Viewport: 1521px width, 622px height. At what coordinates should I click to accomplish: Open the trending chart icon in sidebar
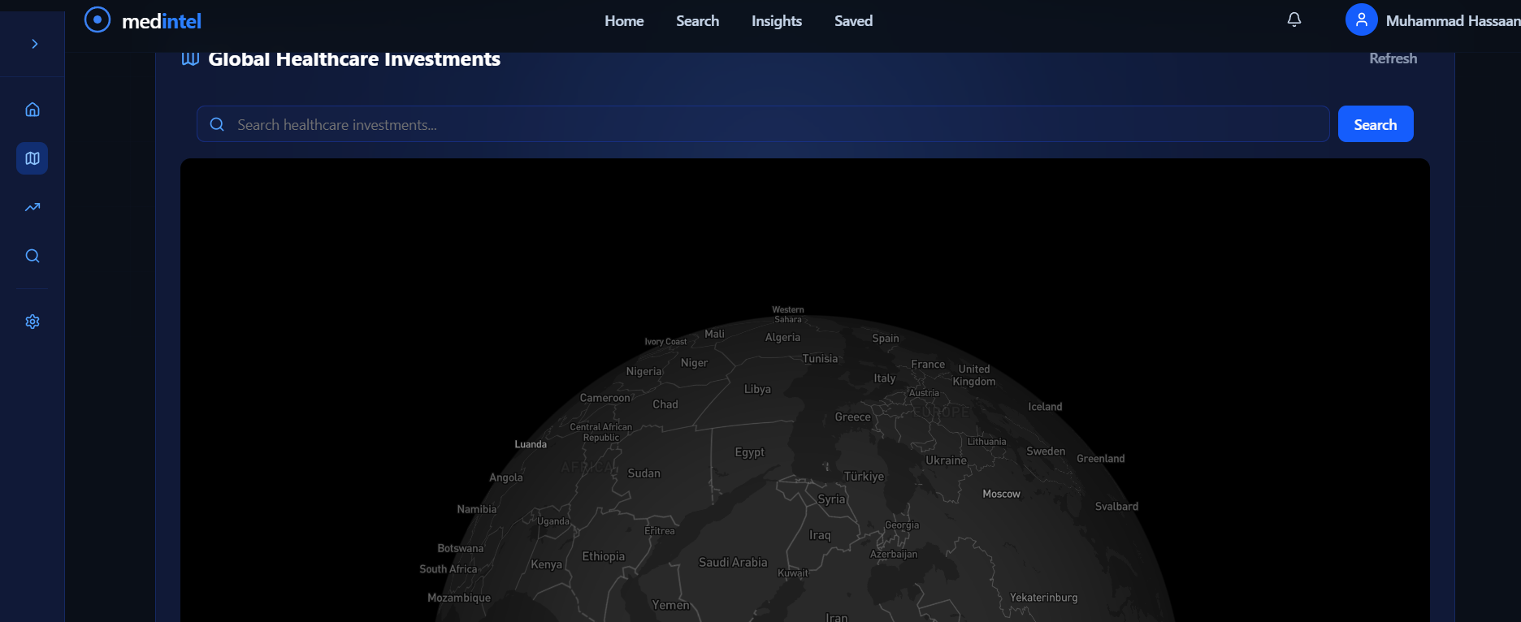32,207
